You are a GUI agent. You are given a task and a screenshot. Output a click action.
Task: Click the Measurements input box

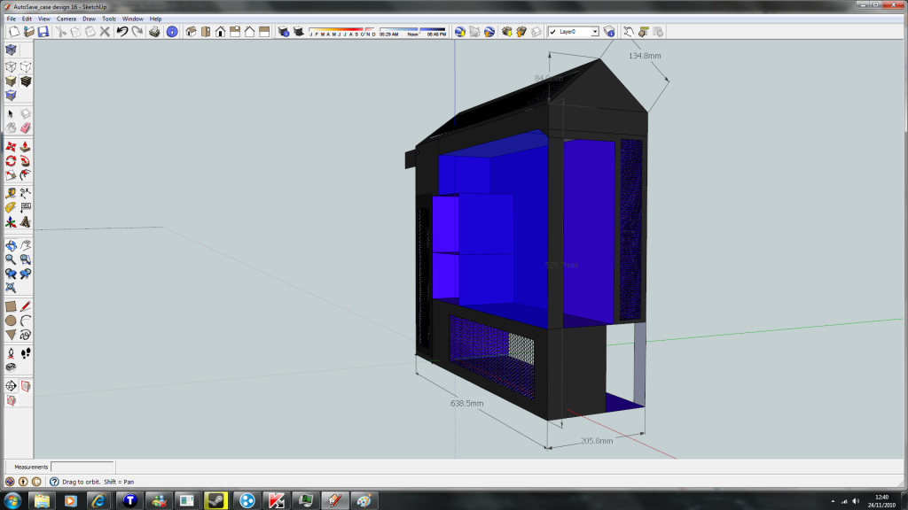[82, 467]
